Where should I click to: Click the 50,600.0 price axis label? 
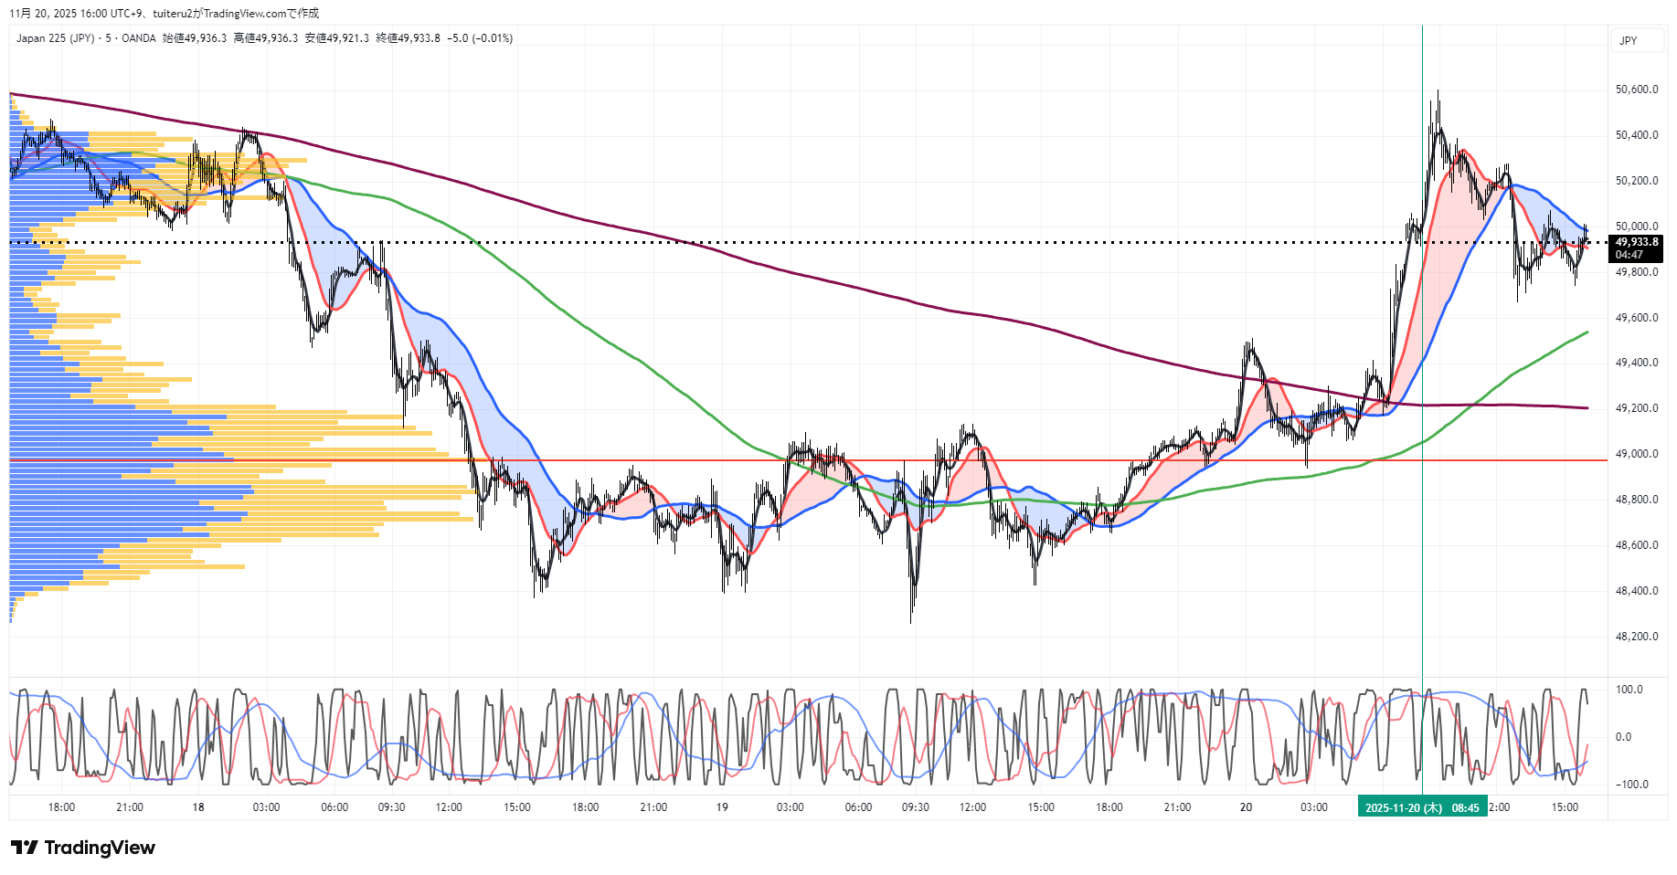coord(1636,90)
